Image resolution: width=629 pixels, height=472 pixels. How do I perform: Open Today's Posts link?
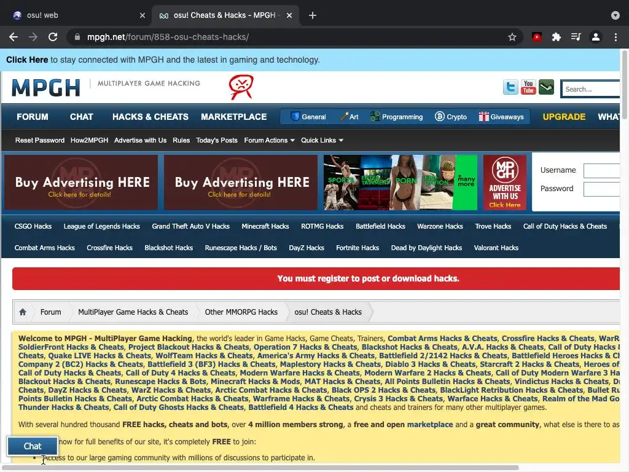(x=217, y=141)
